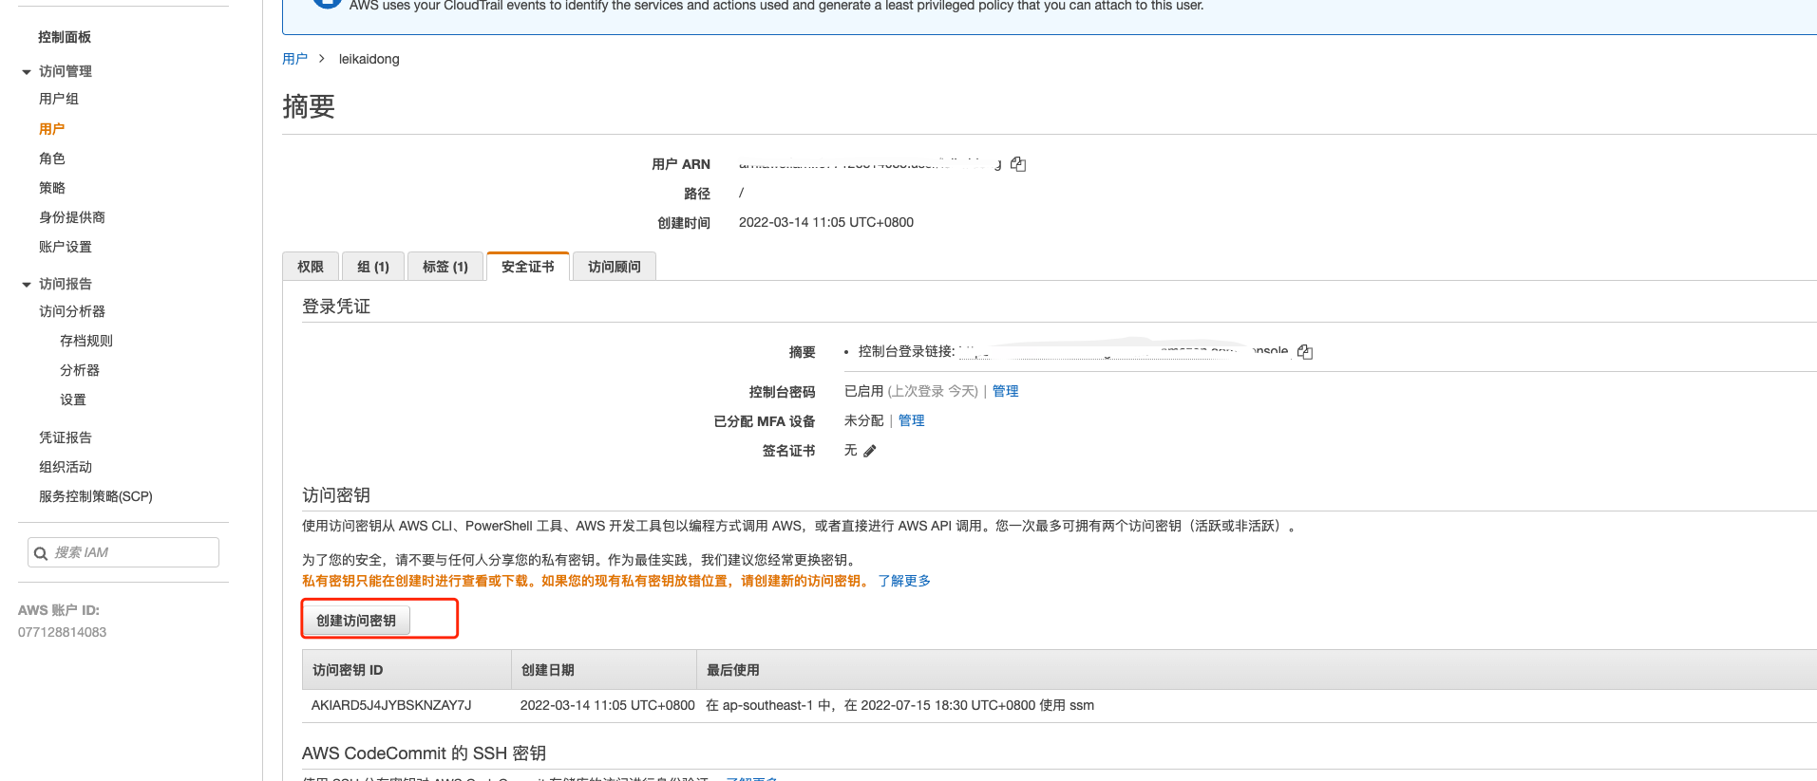The image size is (1817, 781).
Task: Edit the signing certificate via the pencil icon
Action: (870, 451)
